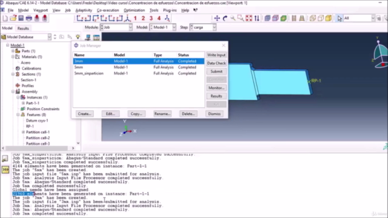Click the Rename... button
The width and height of the screenshot is (388, 218).
pyautogui.click(x=162, y=114)
